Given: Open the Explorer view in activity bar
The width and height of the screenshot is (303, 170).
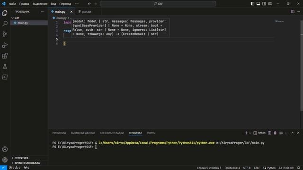Looking at the screenshot, I should [5, 13].
